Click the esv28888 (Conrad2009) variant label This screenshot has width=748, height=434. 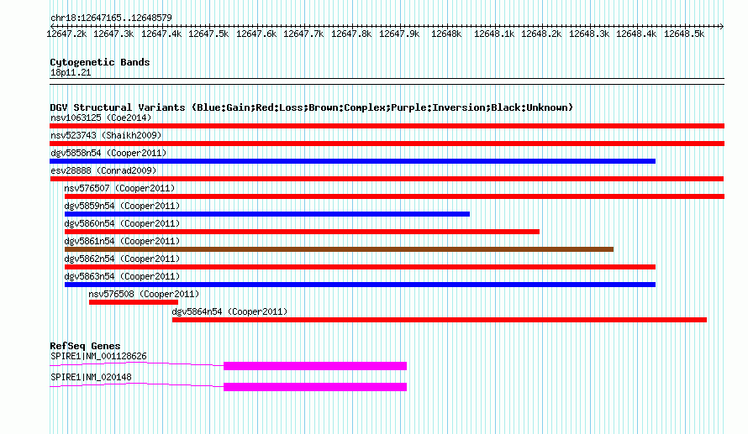pos(103,170)
